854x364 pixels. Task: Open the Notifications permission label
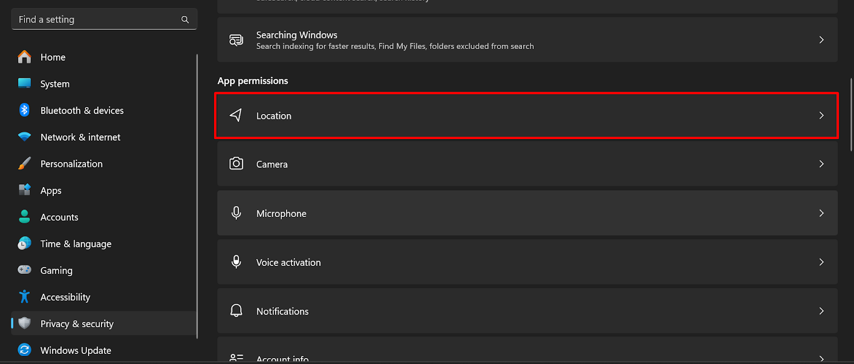[x=282, y=311]
